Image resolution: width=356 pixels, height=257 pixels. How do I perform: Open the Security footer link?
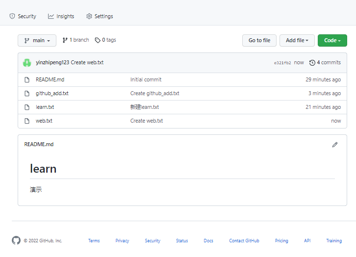tap(153, 241)
